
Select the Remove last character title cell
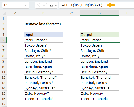43,24
